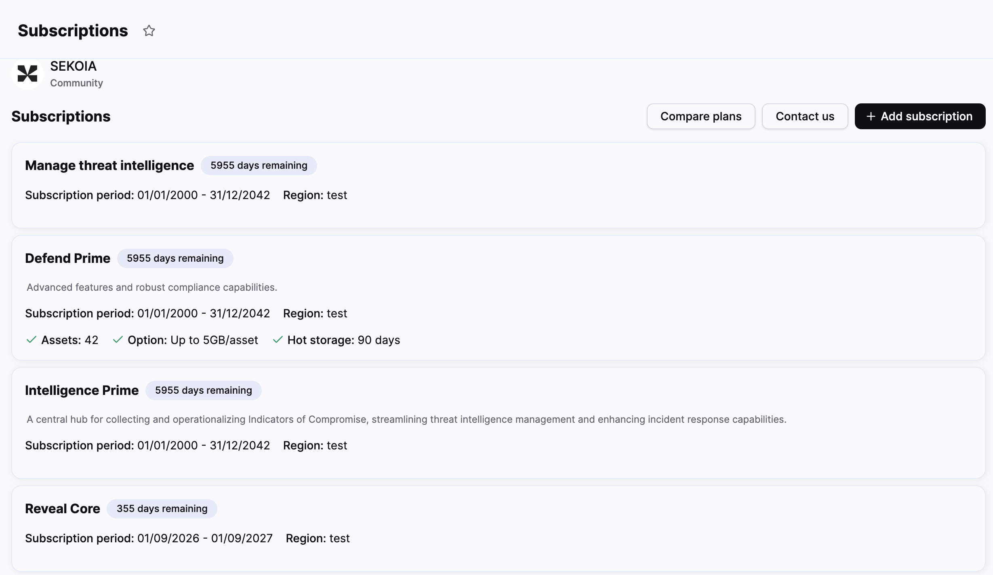
Task: Click the checkmark beside Hot storage: 90 days
Action: click(x=278, y=340)
